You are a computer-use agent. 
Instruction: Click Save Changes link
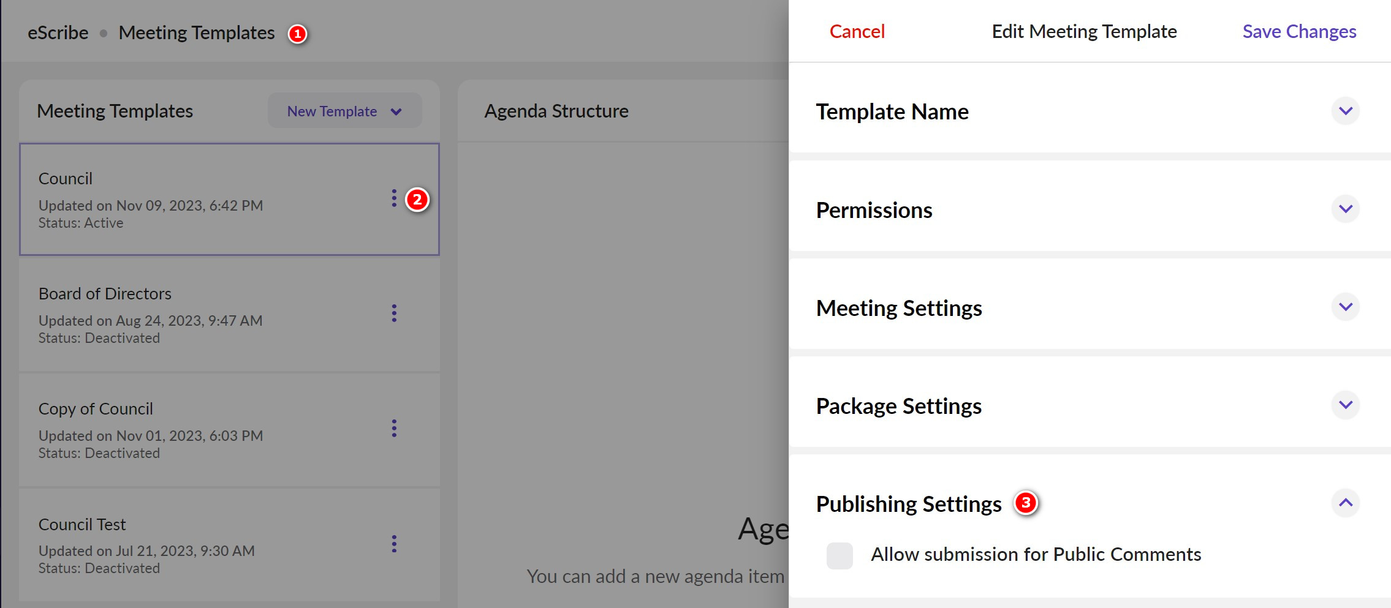tap(1299, 32)
